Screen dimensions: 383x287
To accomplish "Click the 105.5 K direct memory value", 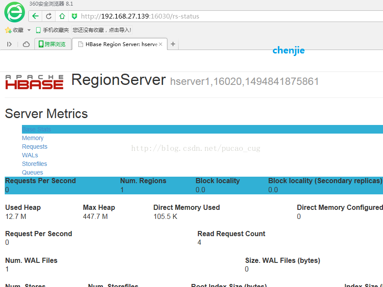I will point(165,216).
